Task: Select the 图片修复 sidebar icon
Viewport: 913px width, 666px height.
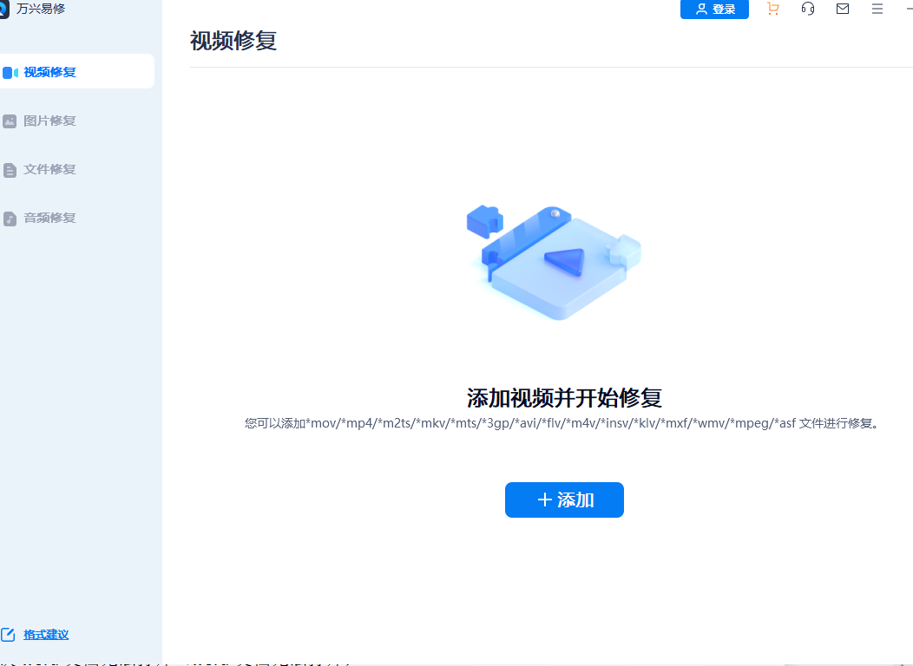Action: coord(10,121)
